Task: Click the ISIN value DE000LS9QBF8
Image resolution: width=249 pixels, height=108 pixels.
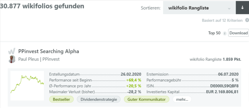Action: coord(224,86)
